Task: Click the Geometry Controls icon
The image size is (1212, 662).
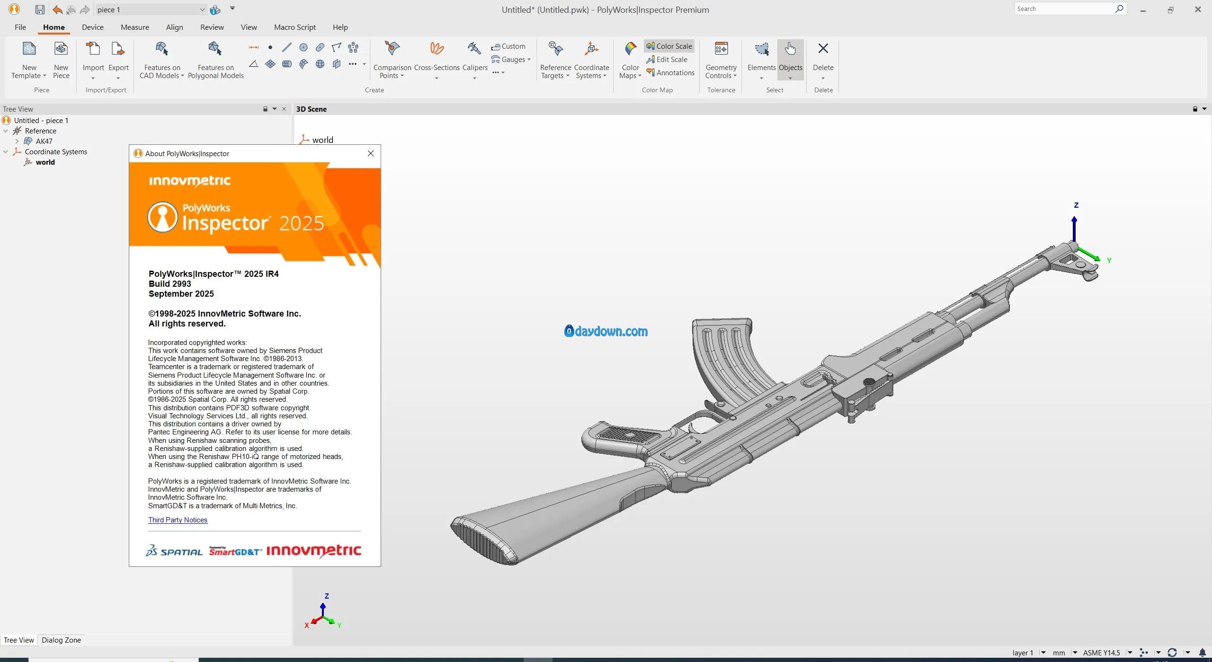Action: pos(721,49)
